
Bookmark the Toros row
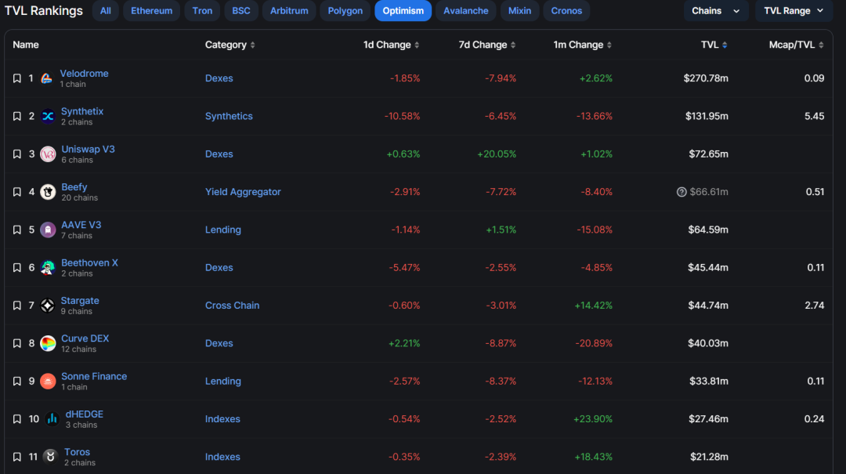pos(16,457)
